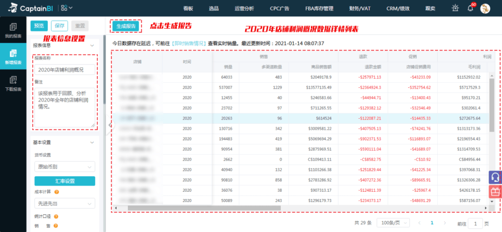Image resolution: width=502 pixels, height=232 pixels.
Task: Click the user avatar in header
Action: pos(485,9)
